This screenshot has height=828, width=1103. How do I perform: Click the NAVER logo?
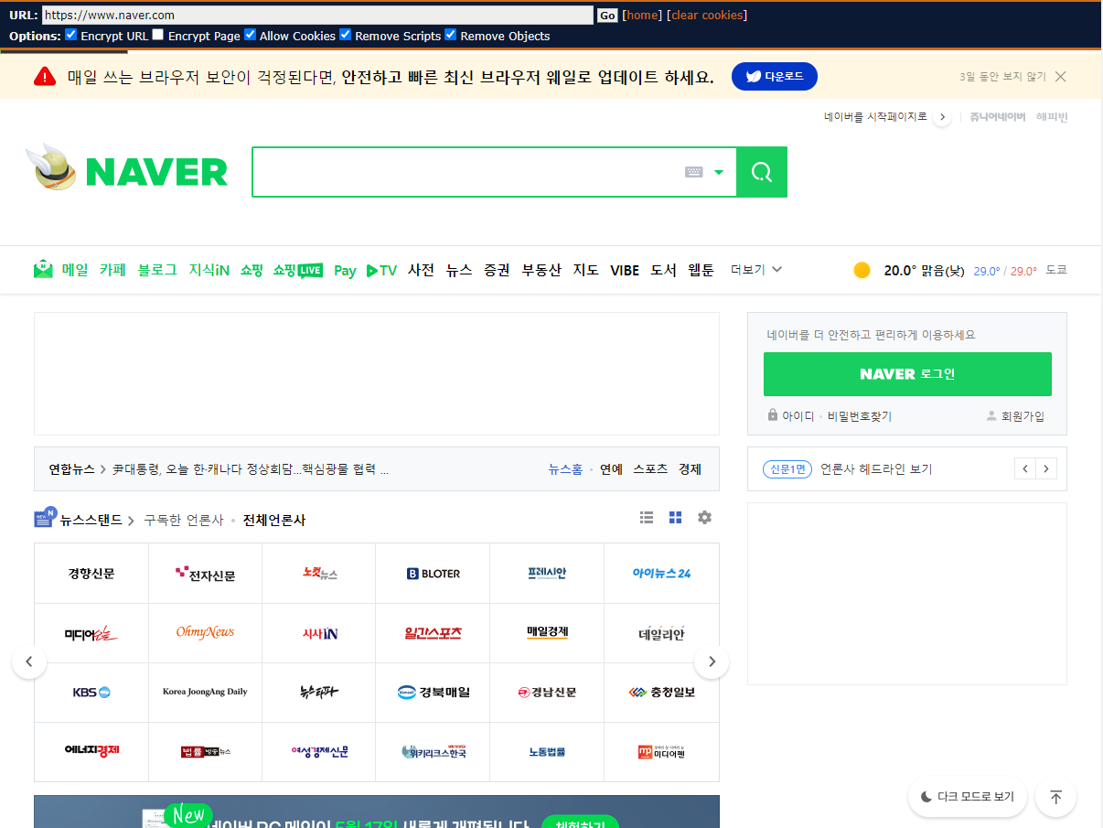[x=156, y=171]
